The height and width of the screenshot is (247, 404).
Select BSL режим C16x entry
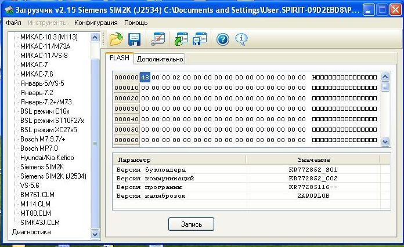tap(45, 111)
